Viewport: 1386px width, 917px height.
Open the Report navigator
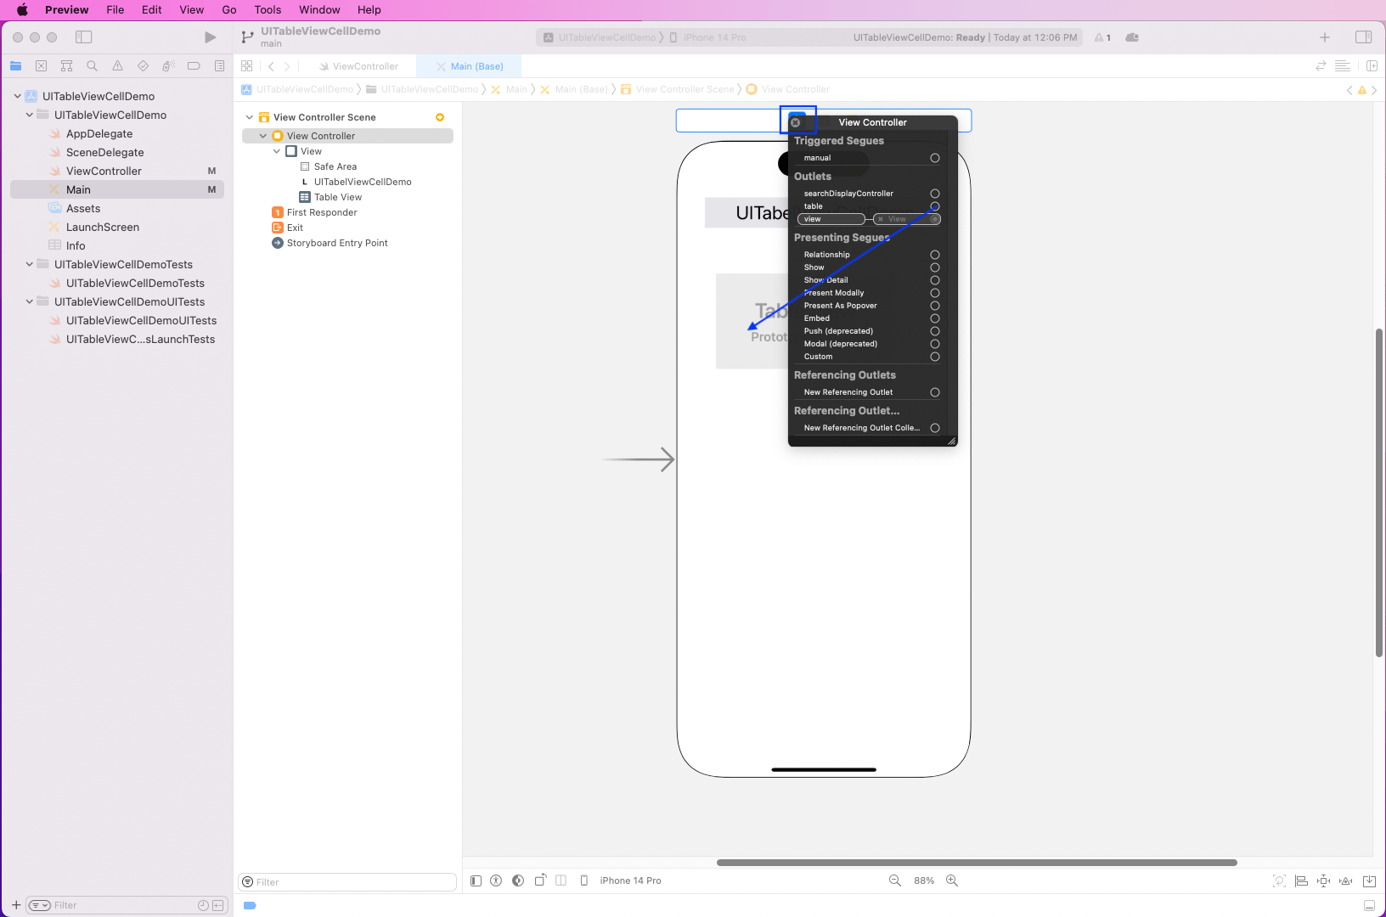tap(220, 65)
